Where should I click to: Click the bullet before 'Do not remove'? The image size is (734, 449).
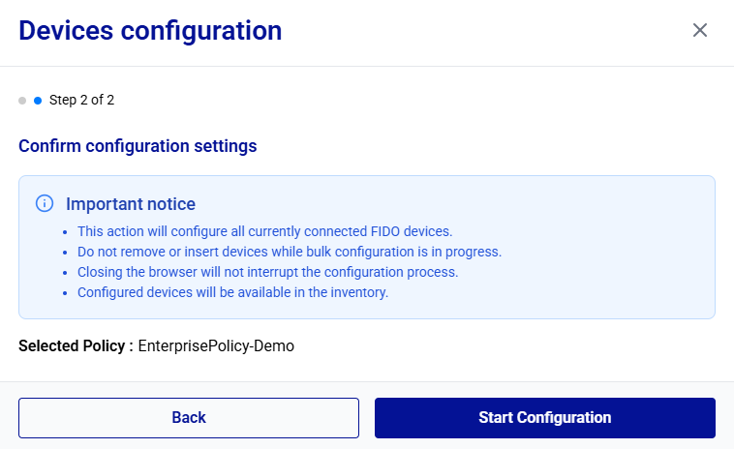pos(64,253)
